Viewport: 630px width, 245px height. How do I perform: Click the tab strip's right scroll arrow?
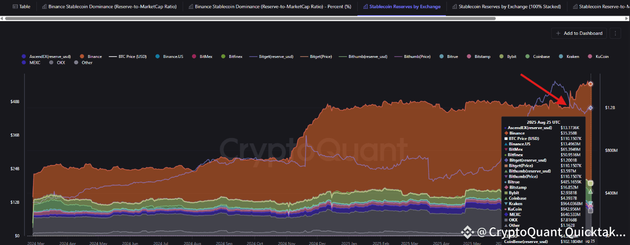(x=627, y=18)
